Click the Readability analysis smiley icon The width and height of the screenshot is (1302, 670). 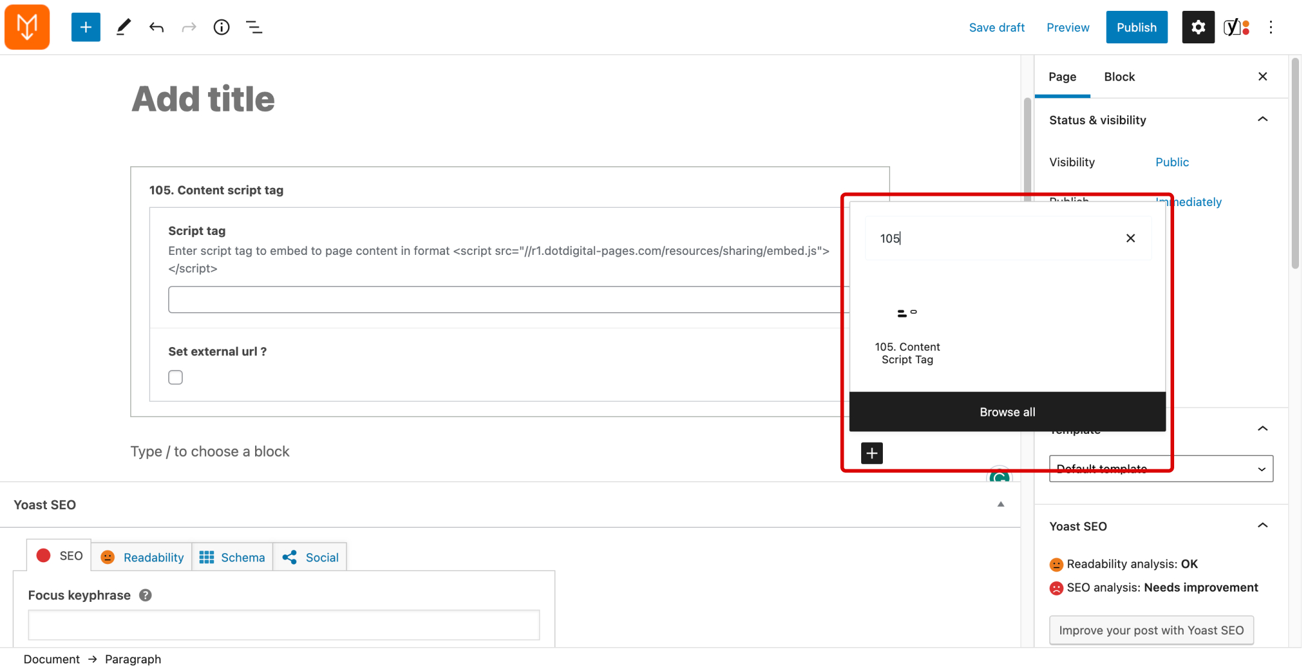tap(1056, 565)
